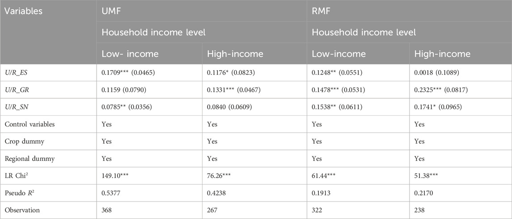Screen dimensions: 512x219
Task: Click Household income level under RMF
Action: pos(364,33)
